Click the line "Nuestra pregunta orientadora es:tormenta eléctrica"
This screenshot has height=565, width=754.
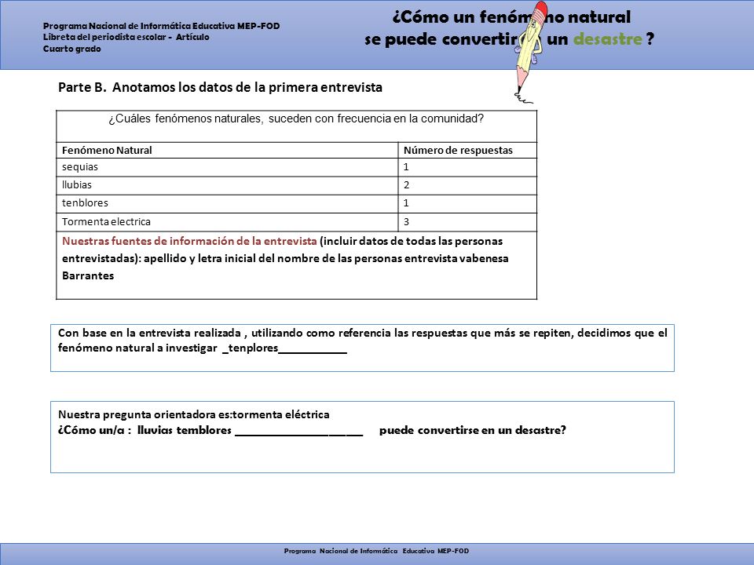tap(194, 414)
